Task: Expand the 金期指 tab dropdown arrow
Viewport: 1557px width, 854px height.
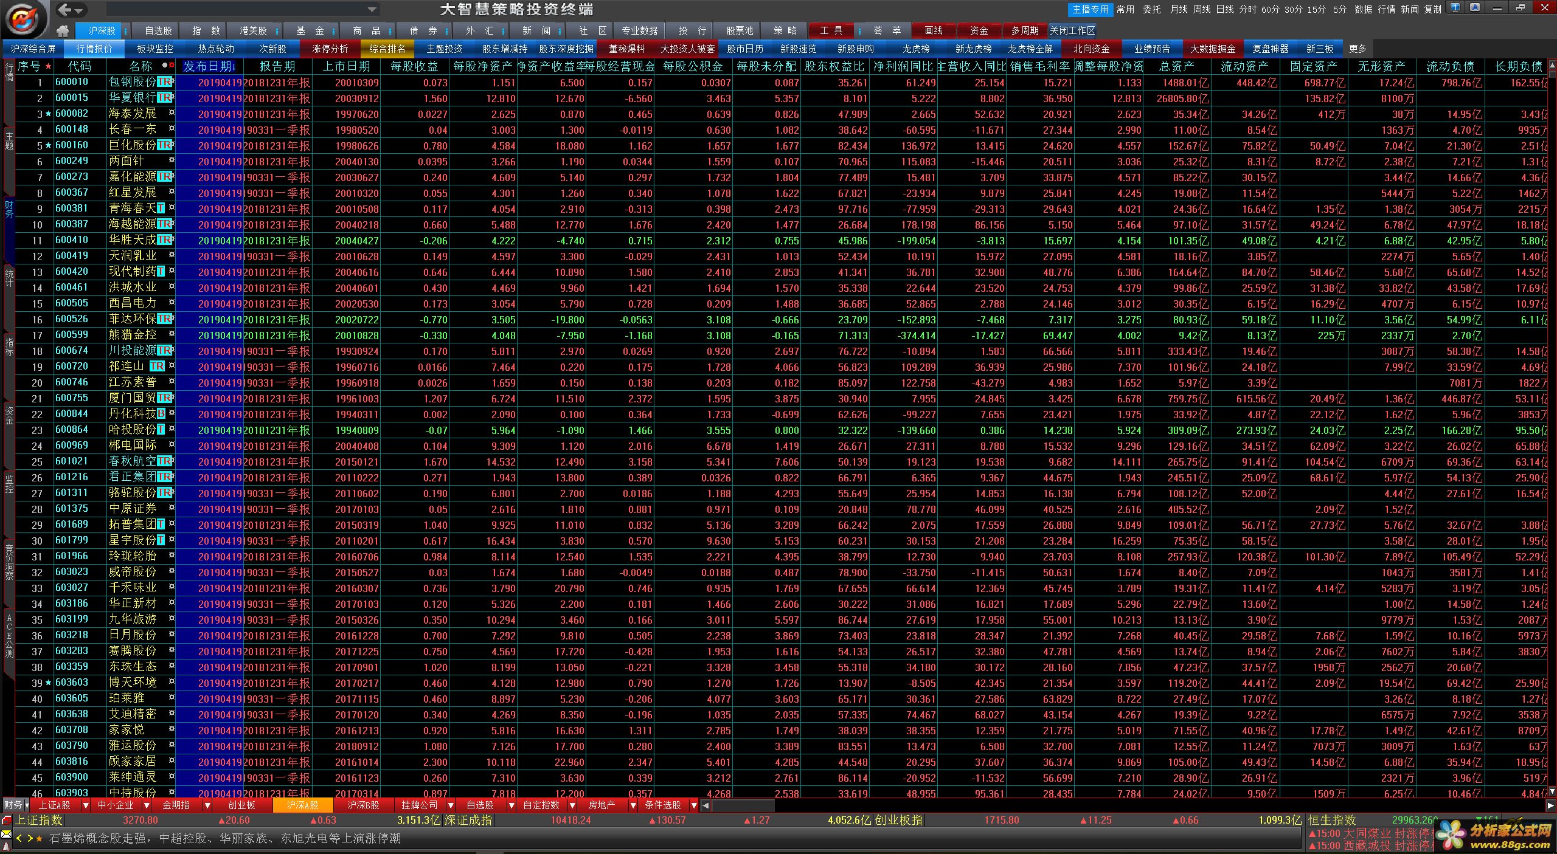Action: (207, 805)
